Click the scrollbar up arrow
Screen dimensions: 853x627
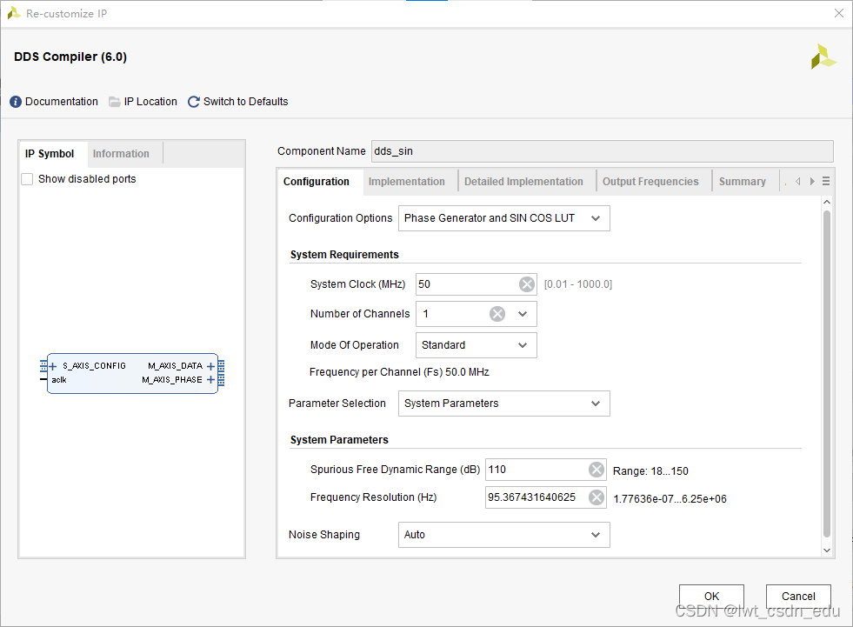[x=827, y=202]
